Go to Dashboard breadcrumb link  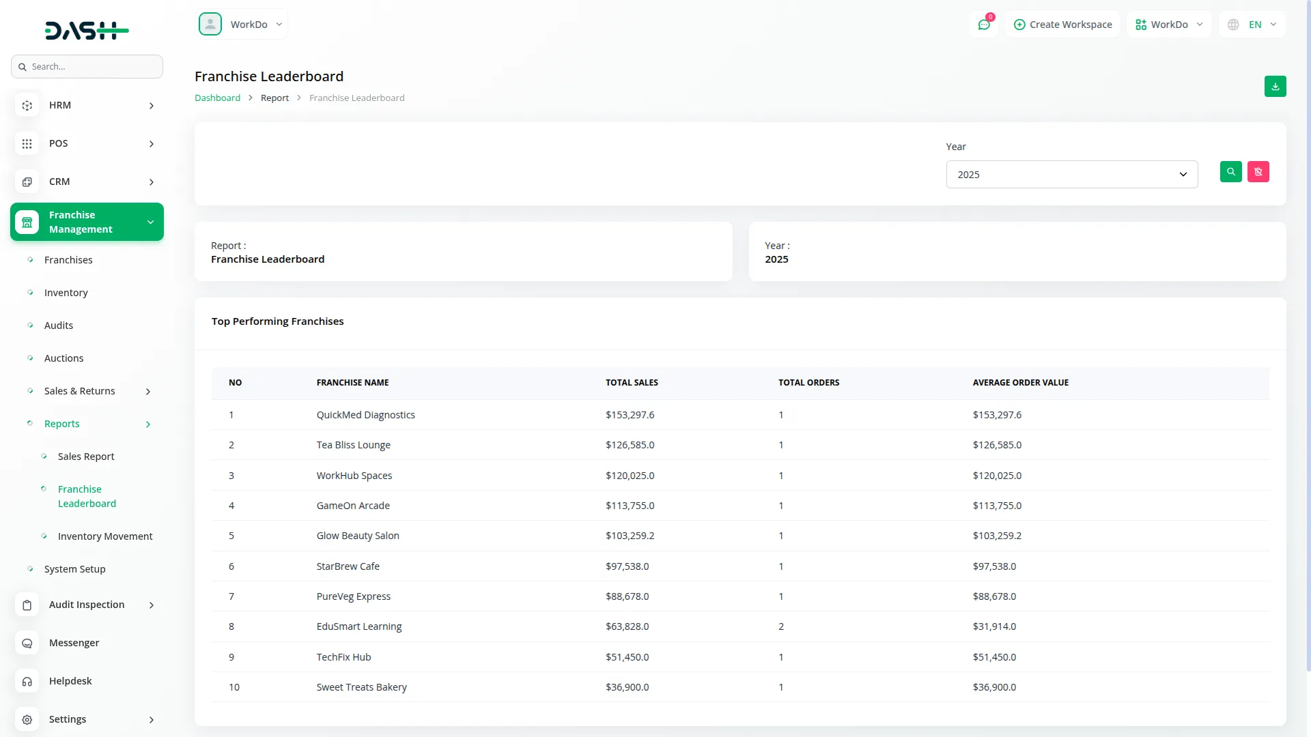217,98
